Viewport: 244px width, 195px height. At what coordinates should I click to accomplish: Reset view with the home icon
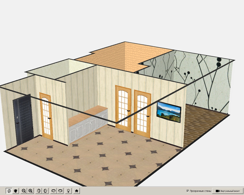(x=77, y=191)
